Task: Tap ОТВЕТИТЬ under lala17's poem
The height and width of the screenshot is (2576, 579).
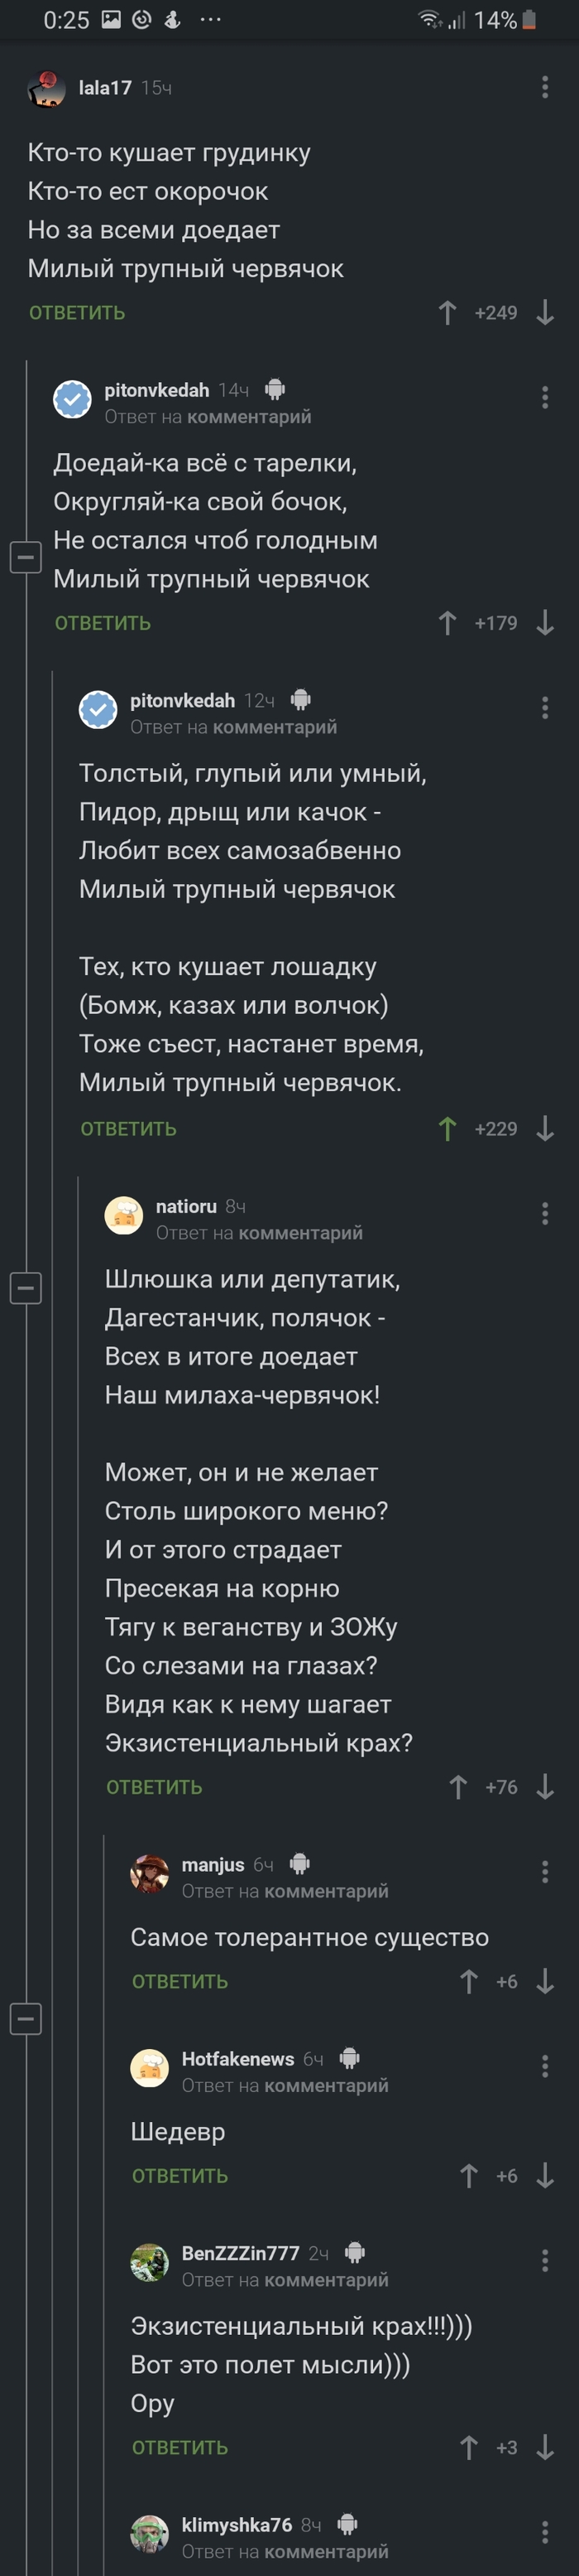Action: click(77, 313)
